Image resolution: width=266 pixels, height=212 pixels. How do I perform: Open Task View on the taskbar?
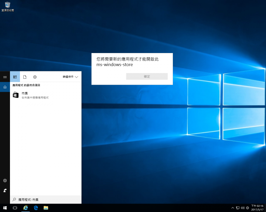click(15, 208)
